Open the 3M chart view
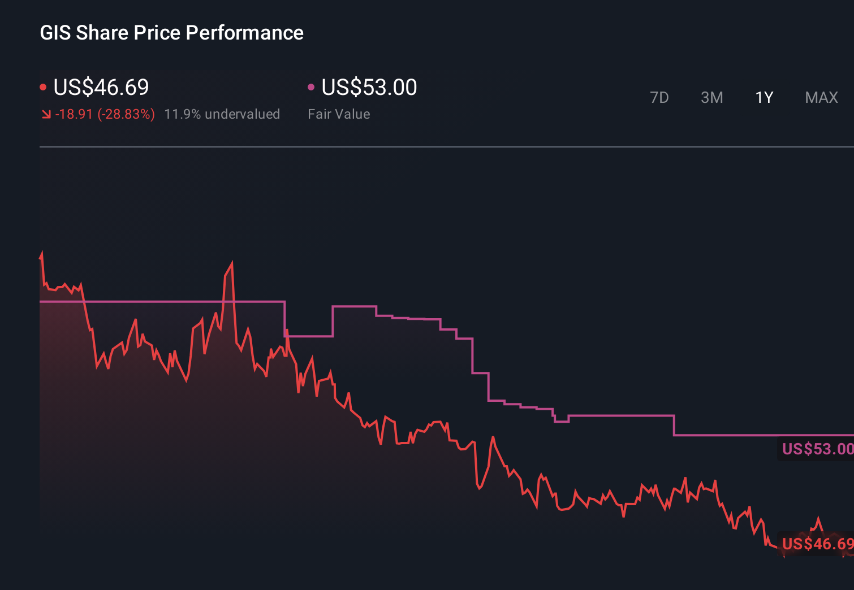This screenshot has height=590, width=854. [711, 97]
